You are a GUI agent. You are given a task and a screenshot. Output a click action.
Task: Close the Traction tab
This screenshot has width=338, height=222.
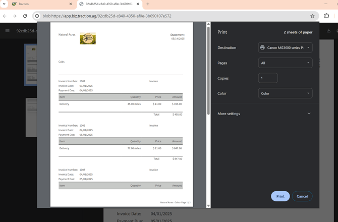pos(71,4)
